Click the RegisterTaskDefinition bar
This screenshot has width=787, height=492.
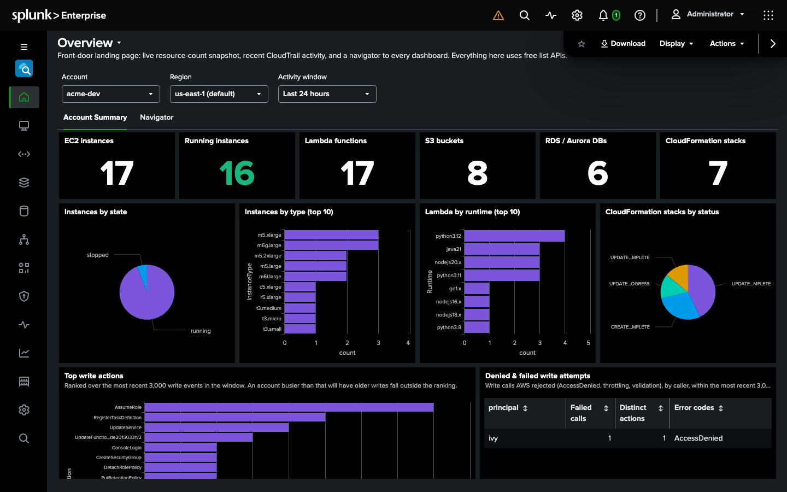[x=235, y=418]
